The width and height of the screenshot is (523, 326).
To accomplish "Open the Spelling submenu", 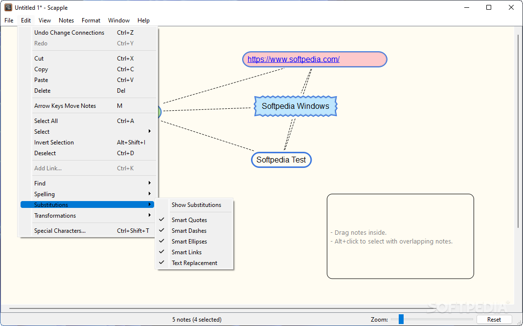I will tap(88, 194).
